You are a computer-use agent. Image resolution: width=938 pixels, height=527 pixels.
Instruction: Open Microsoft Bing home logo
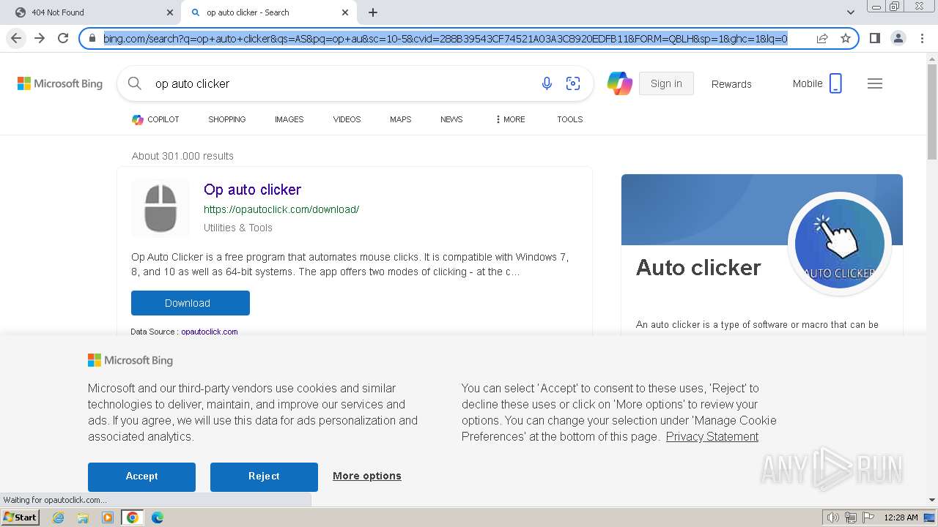click(60, 83)
